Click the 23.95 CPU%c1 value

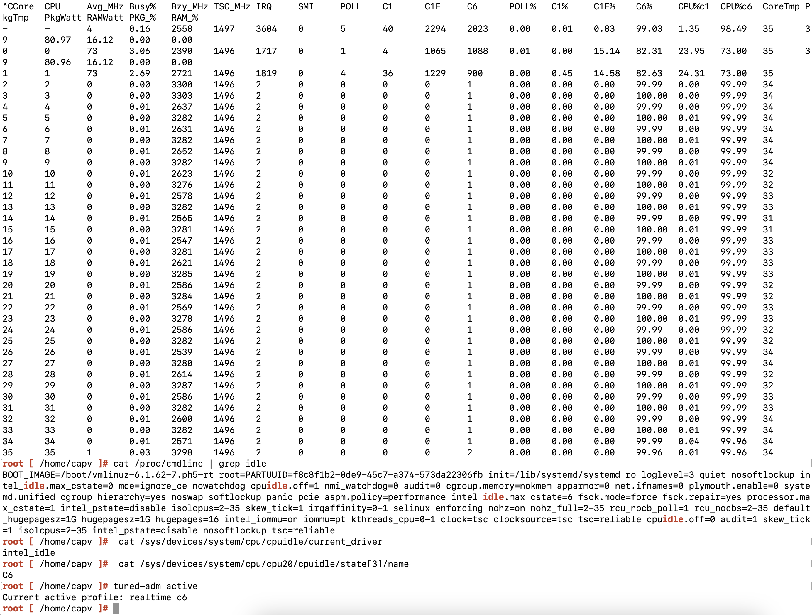coord(691,51)
